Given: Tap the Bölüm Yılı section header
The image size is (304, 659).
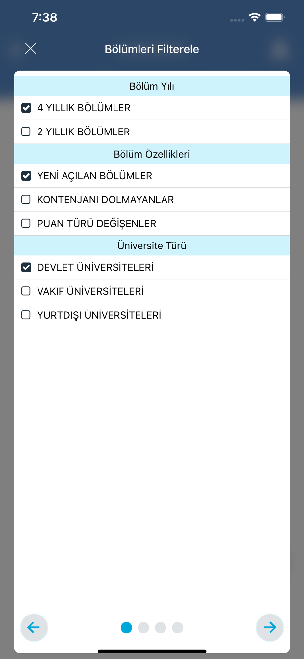Looking at the screenshot, I should tap(152, 86).
